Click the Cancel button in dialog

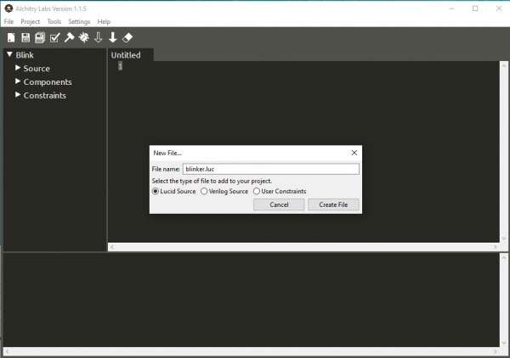(x=279, y=204)
